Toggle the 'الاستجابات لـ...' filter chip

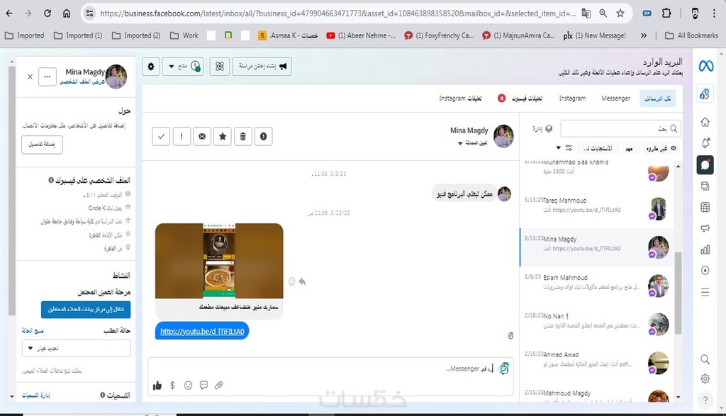point(598,149)
